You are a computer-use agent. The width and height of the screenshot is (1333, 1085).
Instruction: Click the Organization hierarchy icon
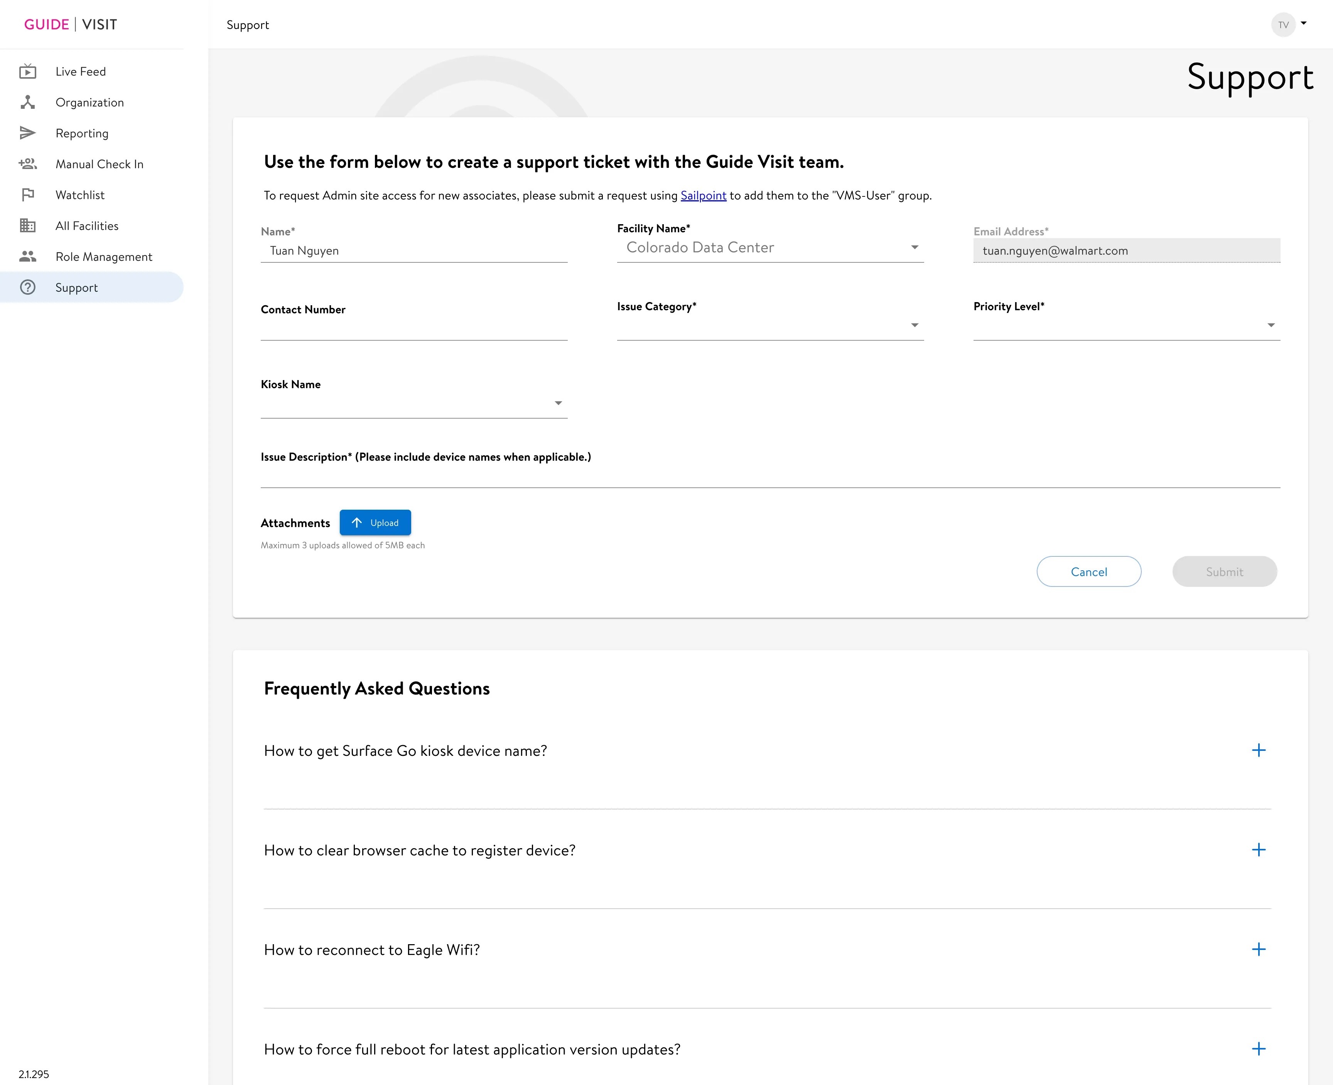pos(27,103)
